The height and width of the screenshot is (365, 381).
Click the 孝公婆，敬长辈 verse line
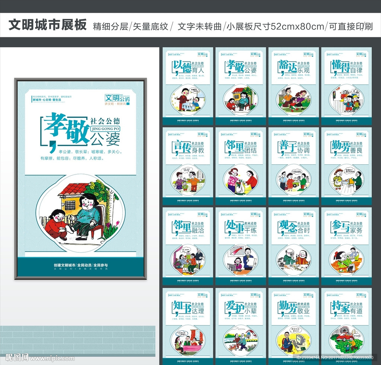click(x=90, y=152)
